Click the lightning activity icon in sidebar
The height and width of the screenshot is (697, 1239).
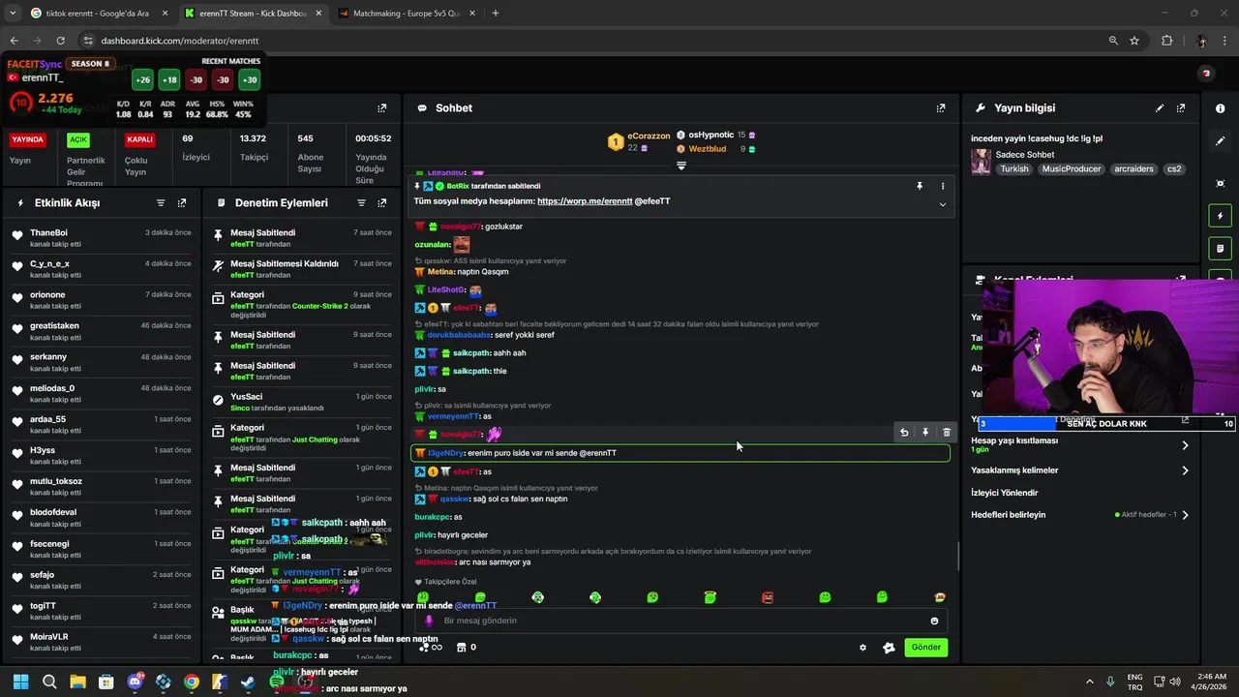click(1220, 216)
